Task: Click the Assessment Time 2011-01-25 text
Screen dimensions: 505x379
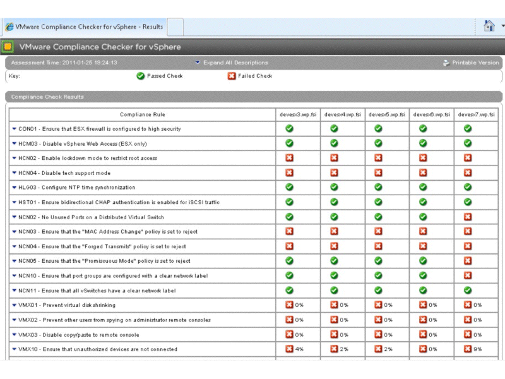Action: pyautogui.click(x=64, y=63)
